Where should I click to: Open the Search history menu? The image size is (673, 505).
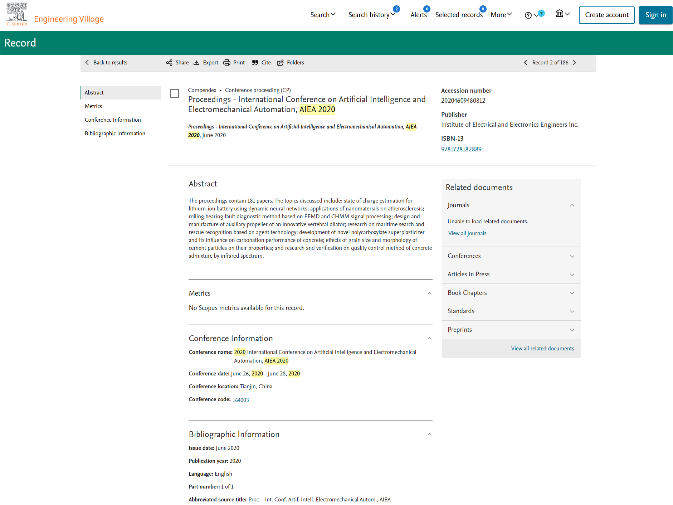[371, 15]
